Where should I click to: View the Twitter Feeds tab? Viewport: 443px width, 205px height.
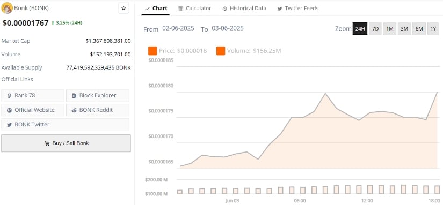pyautogui.click(x=298, y=9)
